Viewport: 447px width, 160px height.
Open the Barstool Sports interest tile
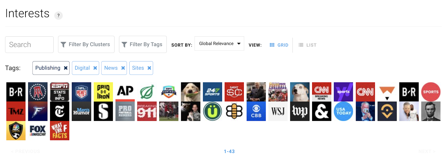pos(38,92)
